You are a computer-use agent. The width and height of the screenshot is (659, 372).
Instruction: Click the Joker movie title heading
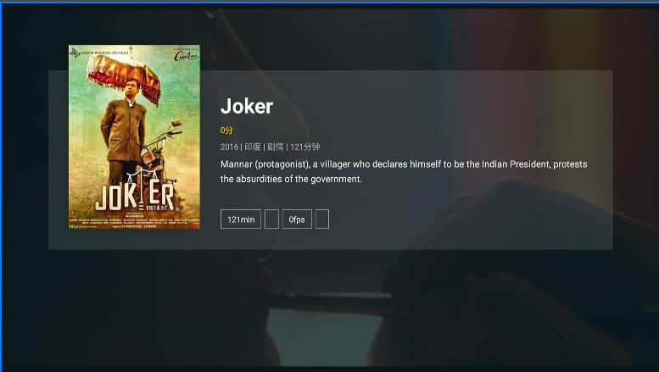tap(247, 106)
